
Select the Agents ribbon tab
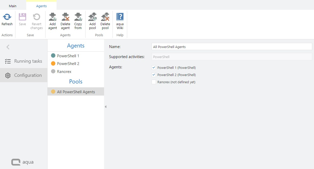41,6
